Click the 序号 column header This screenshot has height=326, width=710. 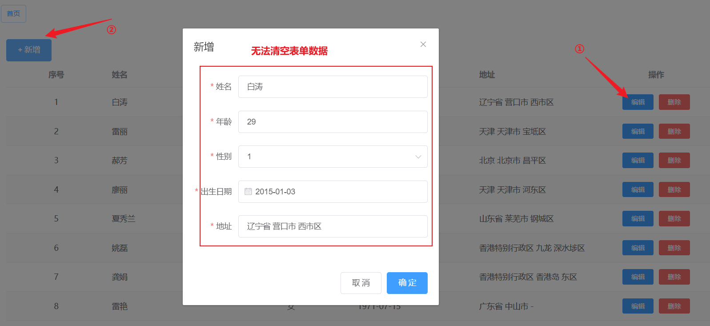[56, 75]
